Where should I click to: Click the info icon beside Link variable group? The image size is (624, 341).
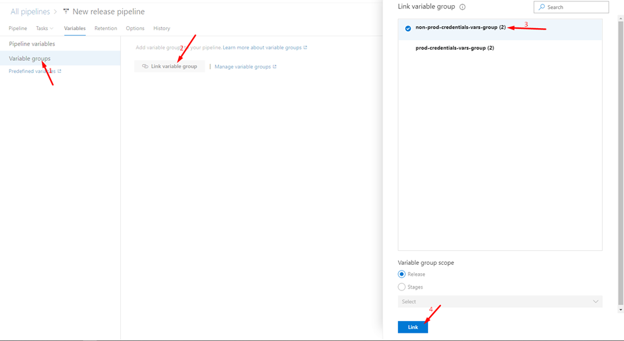click(x=462, y=7)
